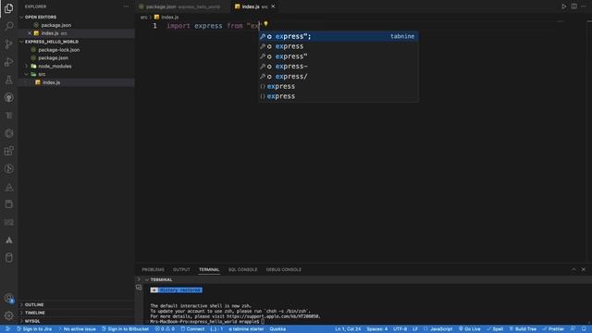Collapse the src folder
Image resolution: width=592 pixels, height=333 pixels.
(42, 74)
